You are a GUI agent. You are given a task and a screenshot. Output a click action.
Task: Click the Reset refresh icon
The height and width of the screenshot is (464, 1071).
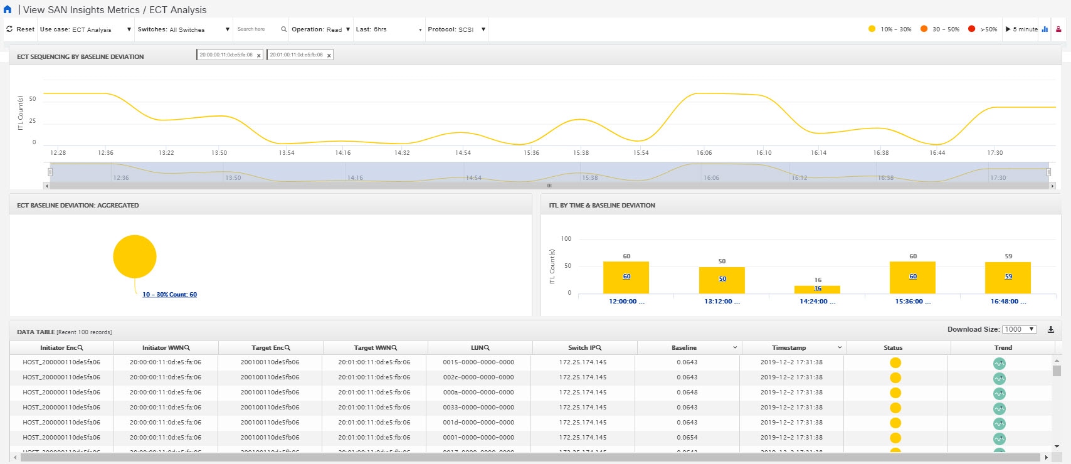click(x=9, y=29)
